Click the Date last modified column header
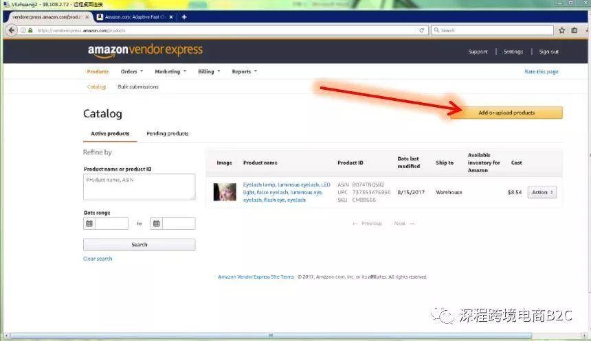Image resolution: width=591 pixels, height=341 pixels. click(x=409, y=163)
